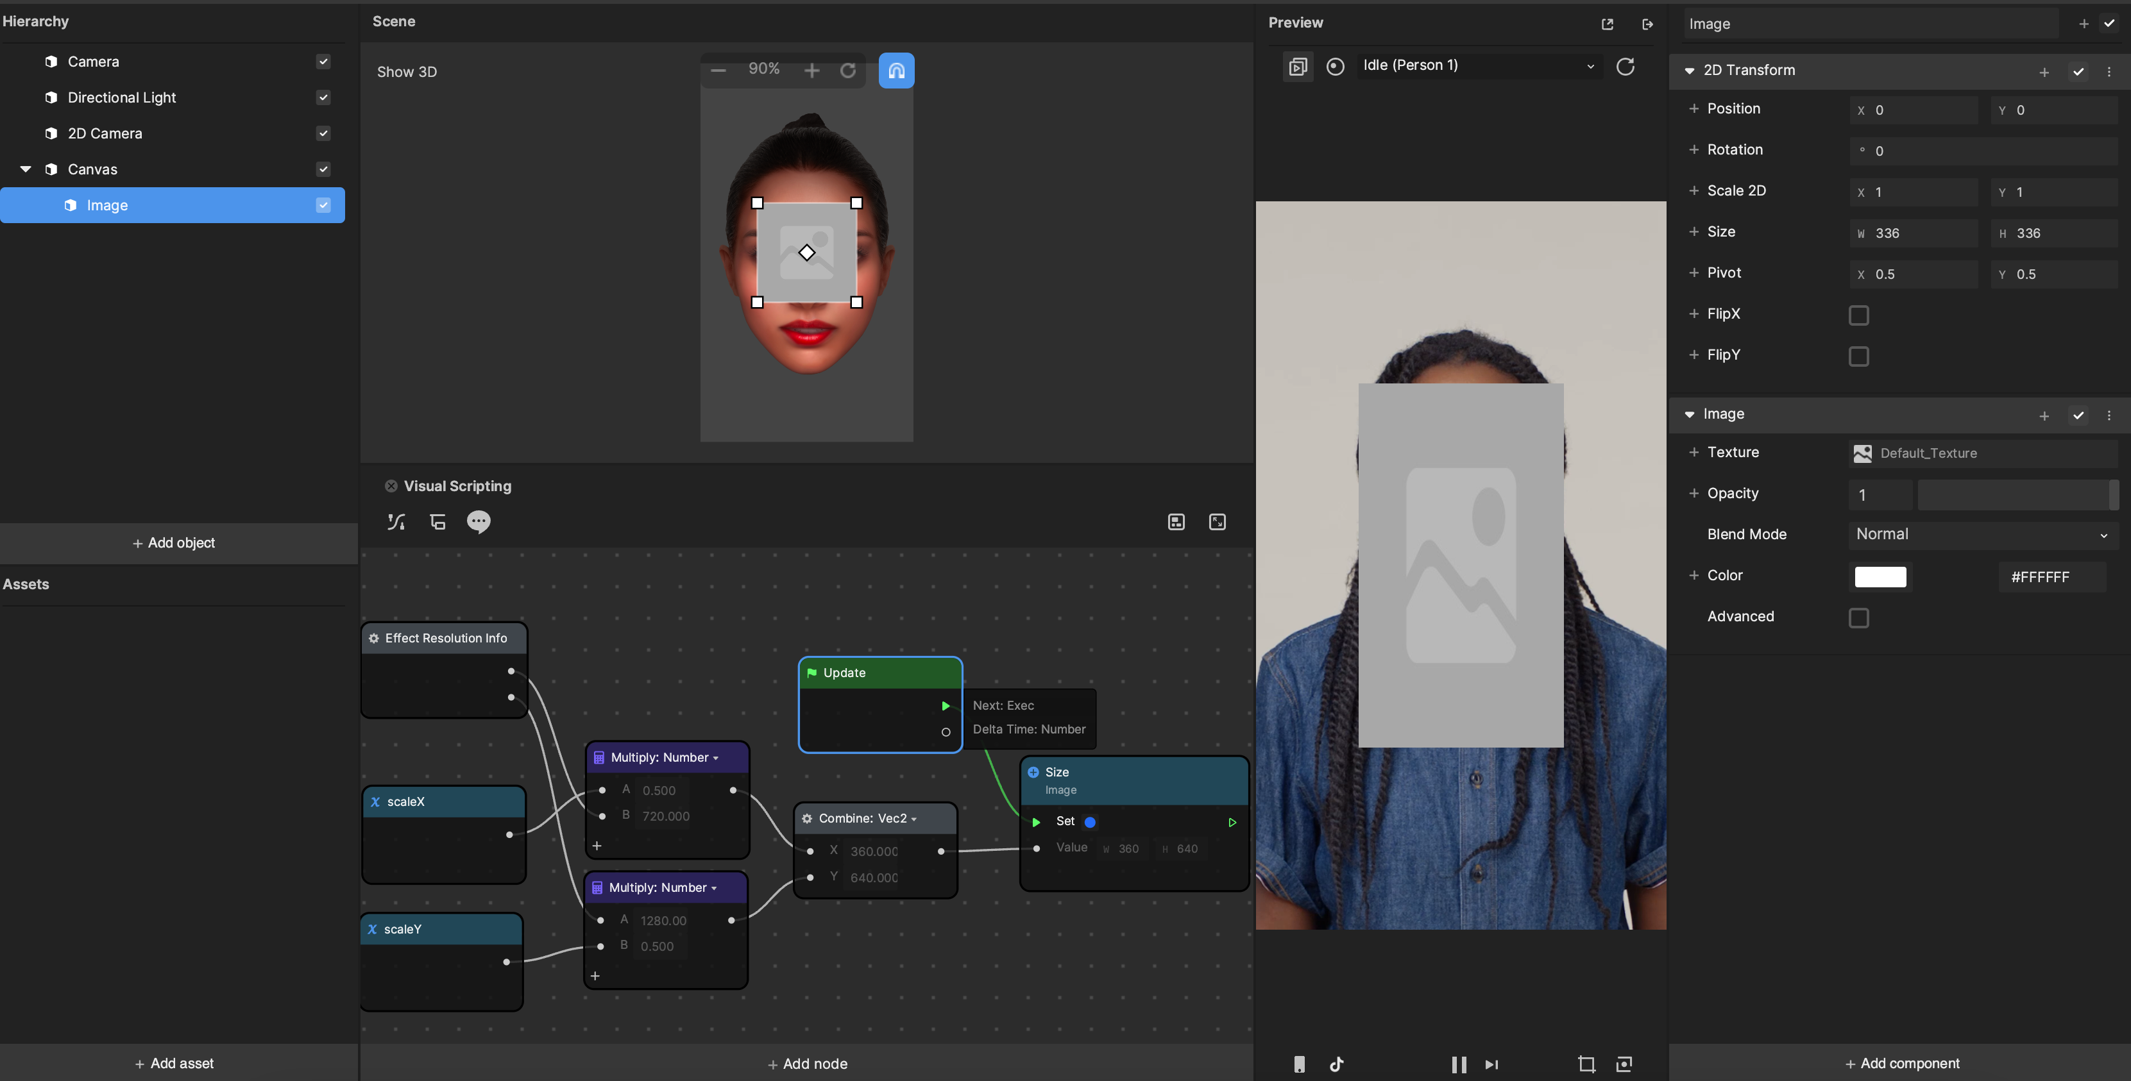Click the white Color swatch
The width and height of the screenshot is (2131, 1081).
(1880, 576)
